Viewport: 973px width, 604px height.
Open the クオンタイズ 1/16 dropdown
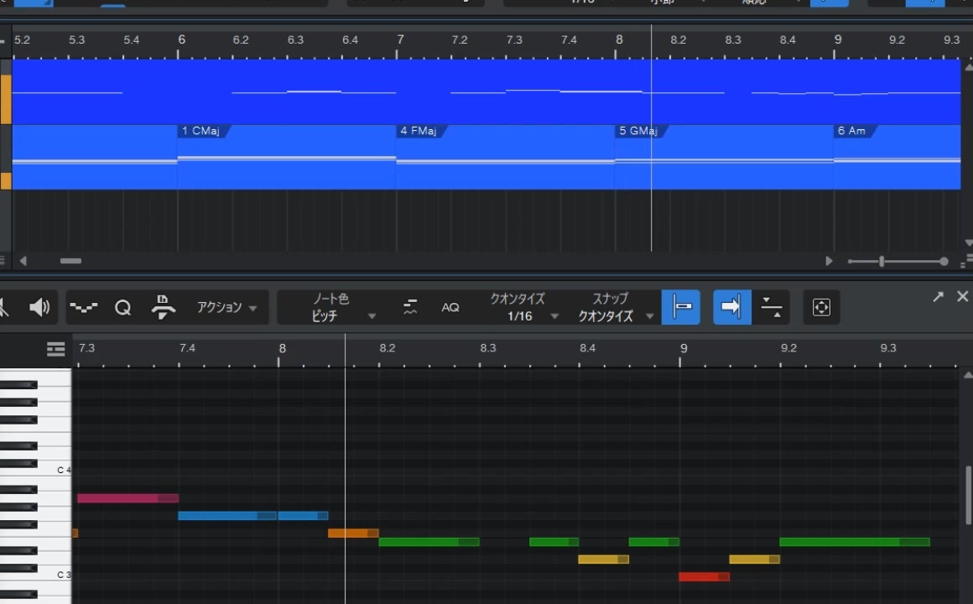click(x=524, y=307)
